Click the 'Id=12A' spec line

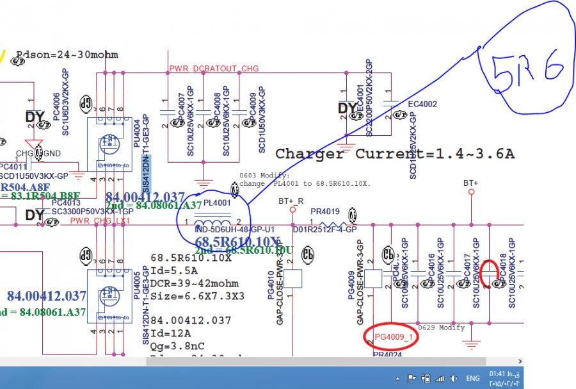[x=170, y=333]
